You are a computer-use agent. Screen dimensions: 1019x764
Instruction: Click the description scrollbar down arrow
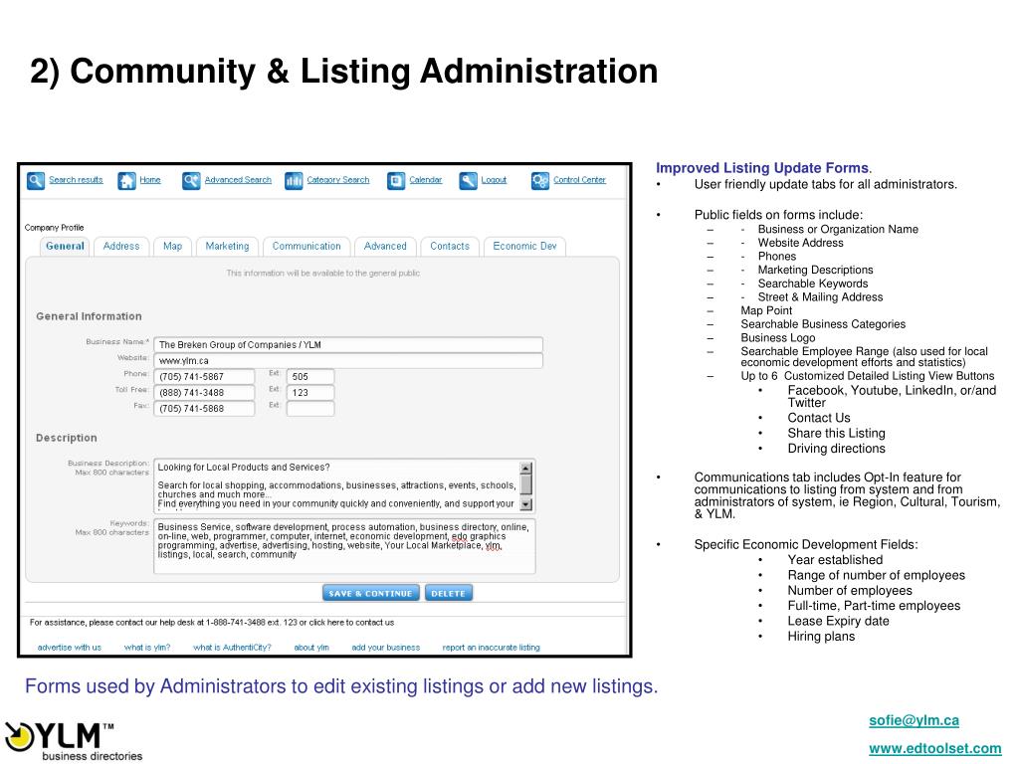(x=526, y=504)
